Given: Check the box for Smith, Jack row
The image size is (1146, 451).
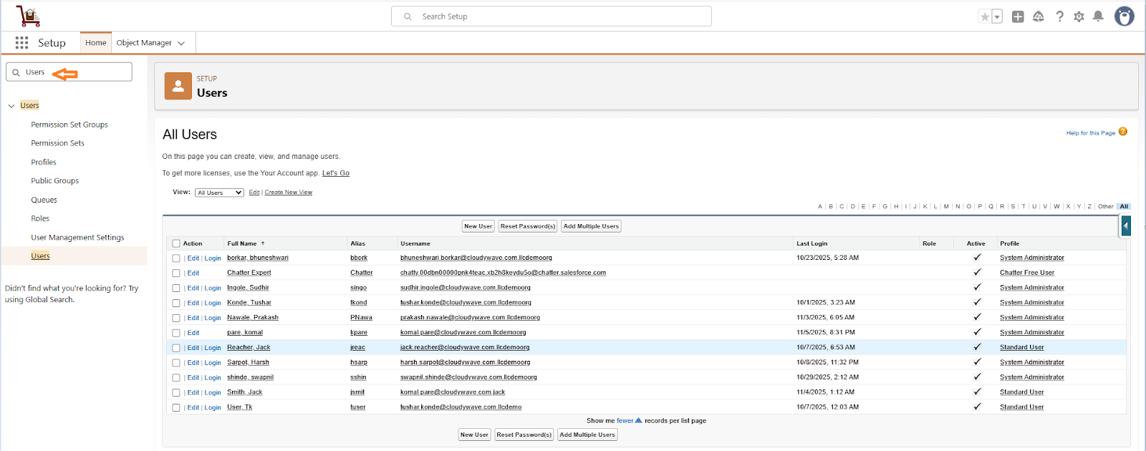Looking at the screenshot, I should [176, 393].
